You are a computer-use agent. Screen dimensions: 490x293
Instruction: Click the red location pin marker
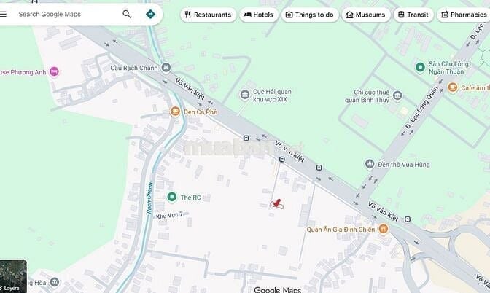277,203
